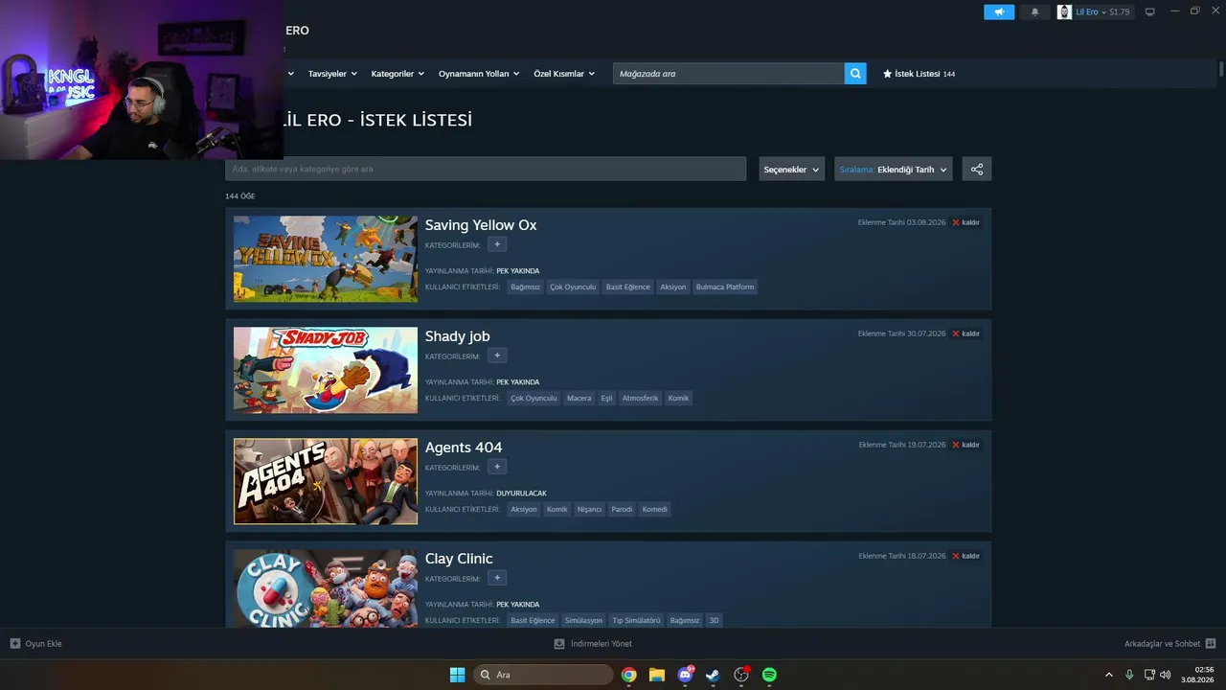Open the Saving Yellow Ox title link
1226x690 pixels.
point(481,225)
